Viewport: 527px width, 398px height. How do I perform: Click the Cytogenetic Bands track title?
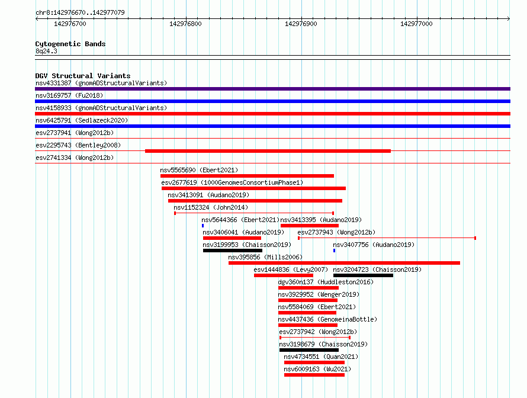click(70, 44)
